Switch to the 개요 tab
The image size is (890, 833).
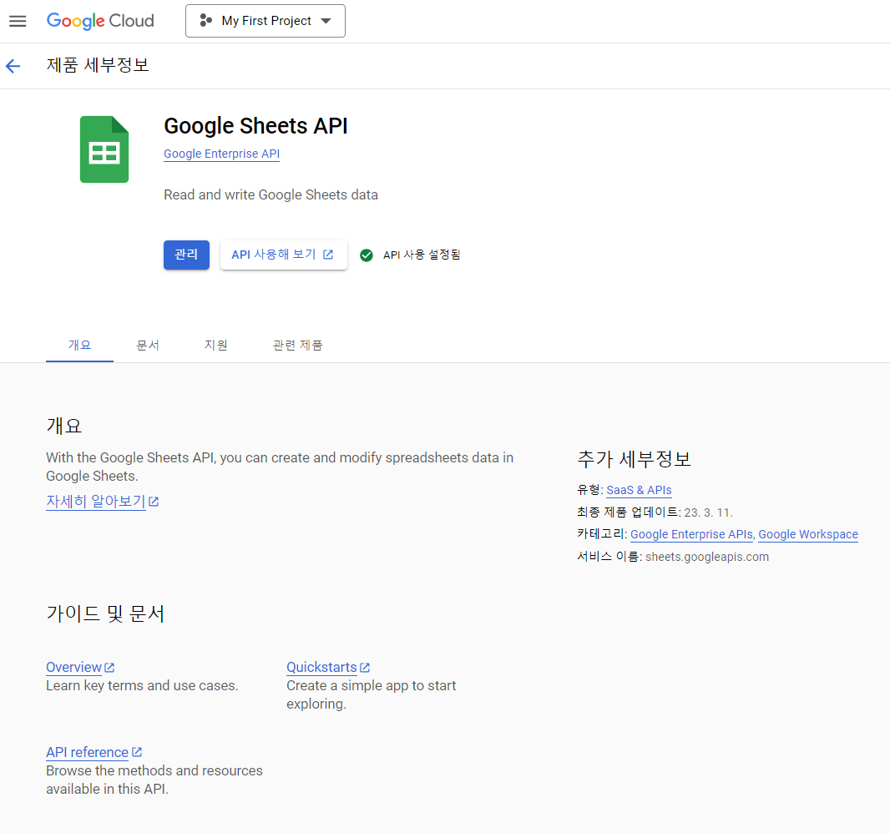click(x=79, y=345)
